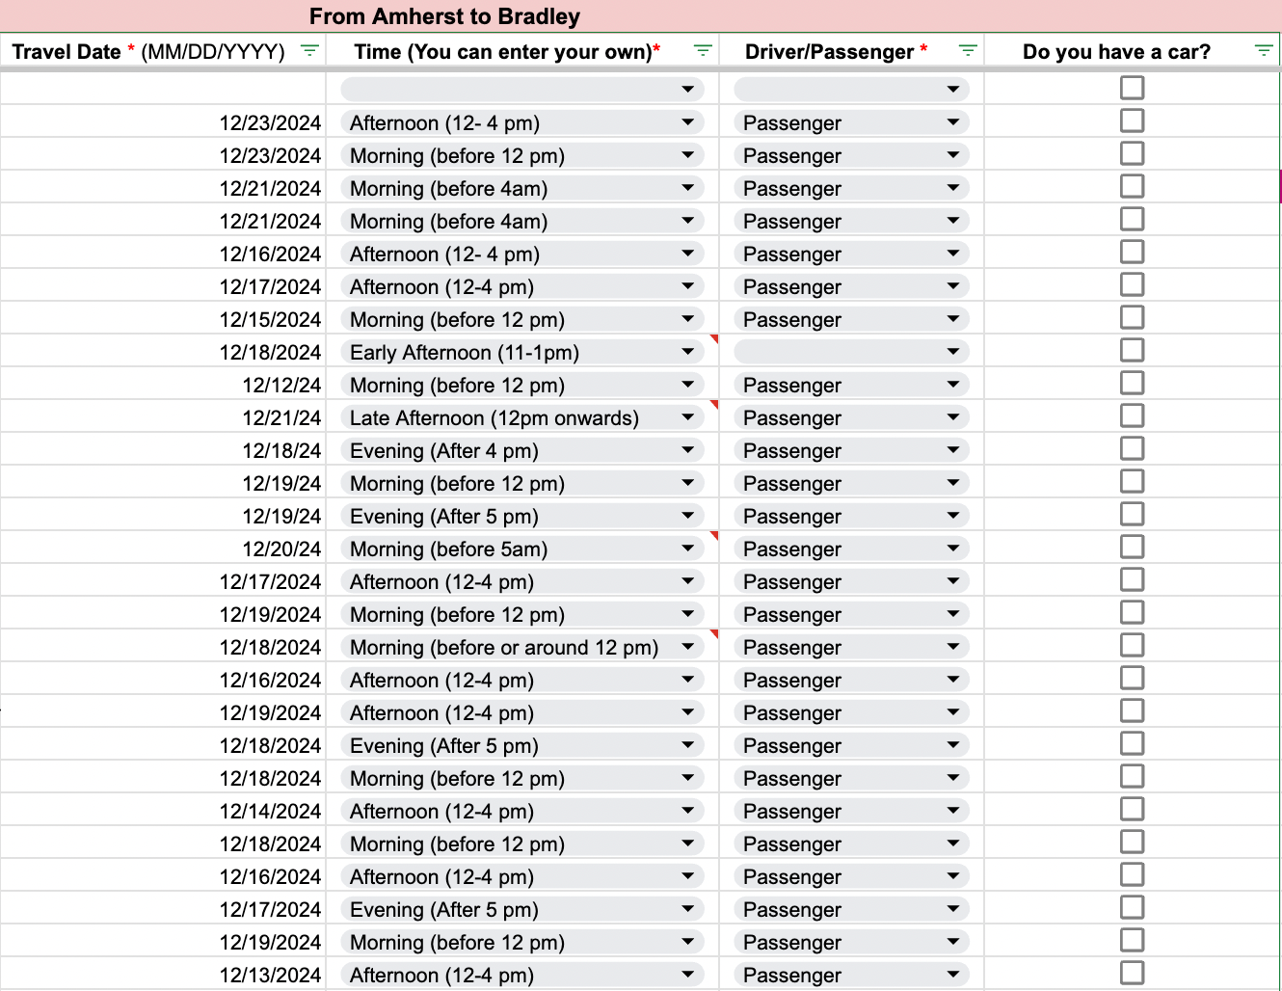Screen dimensions: 1282x991
Task: Click note indicator on Early Afternoon (11-1pm) cell
Action: (714, 338)
